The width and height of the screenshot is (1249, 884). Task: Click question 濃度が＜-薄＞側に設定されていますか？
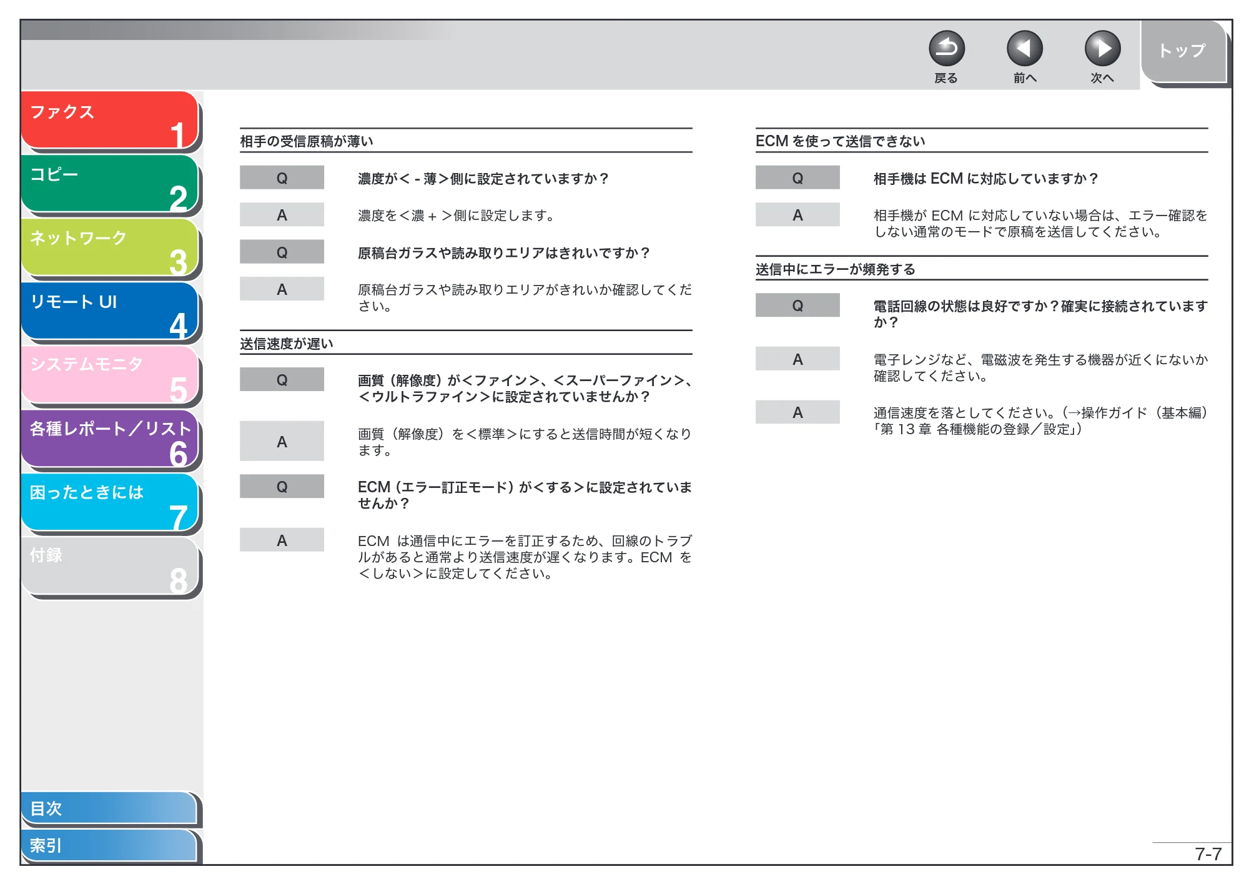[x=483, y=179]
